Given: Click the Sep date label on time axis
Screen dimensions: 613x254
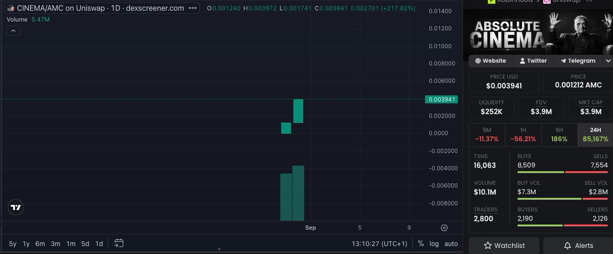Looking at the screenshot, I should [311, 228].
